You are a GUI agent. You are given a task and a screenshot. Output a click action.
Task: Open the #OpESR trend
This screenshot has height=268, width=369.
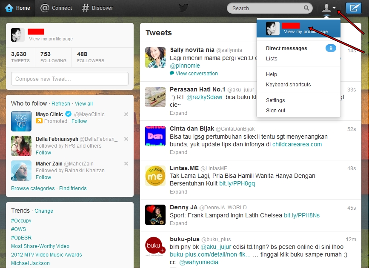tap(21, 238)
